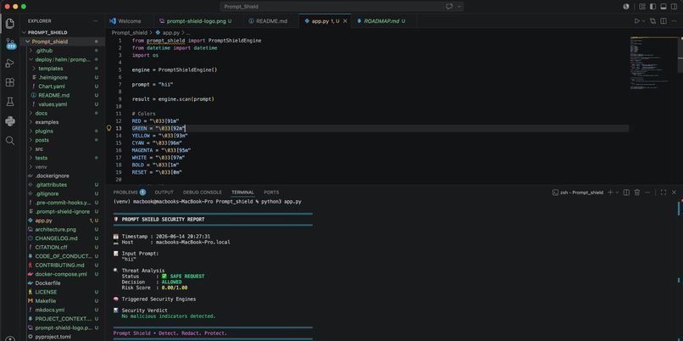Open the Testing flask view
Viewport: 683px width, 341px height.
[9, 102]
